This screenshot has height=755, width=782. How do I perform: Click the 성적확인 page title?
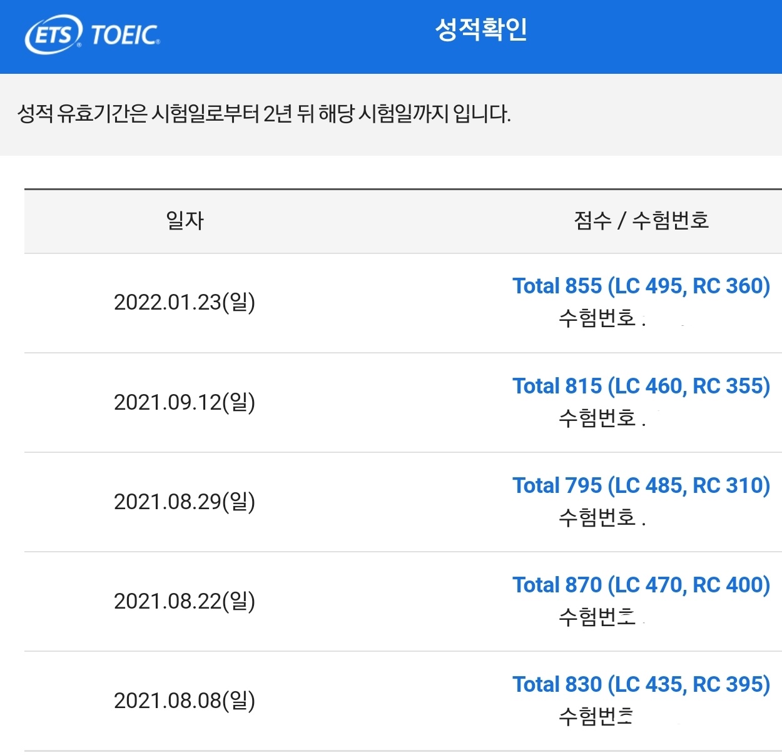pos(481,29)
